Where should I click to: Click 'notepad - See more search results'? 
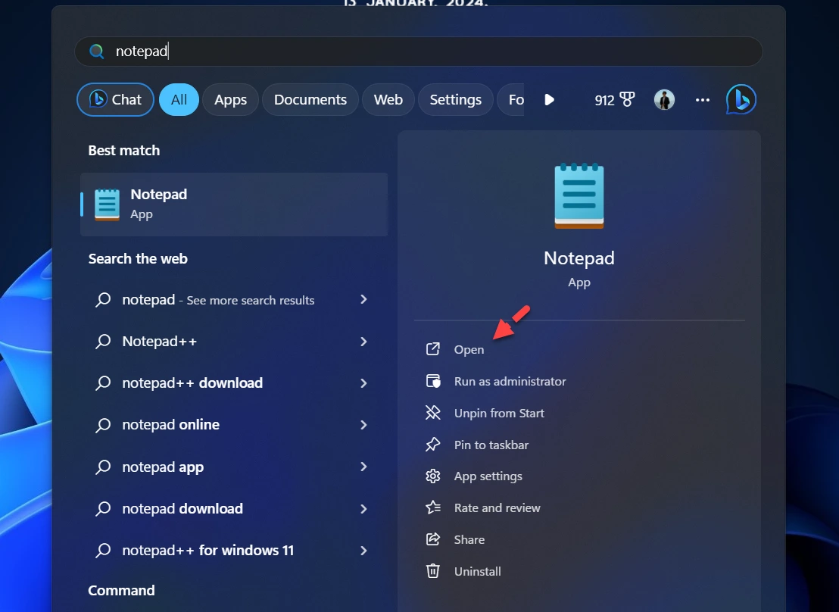(x=218, y=300)
